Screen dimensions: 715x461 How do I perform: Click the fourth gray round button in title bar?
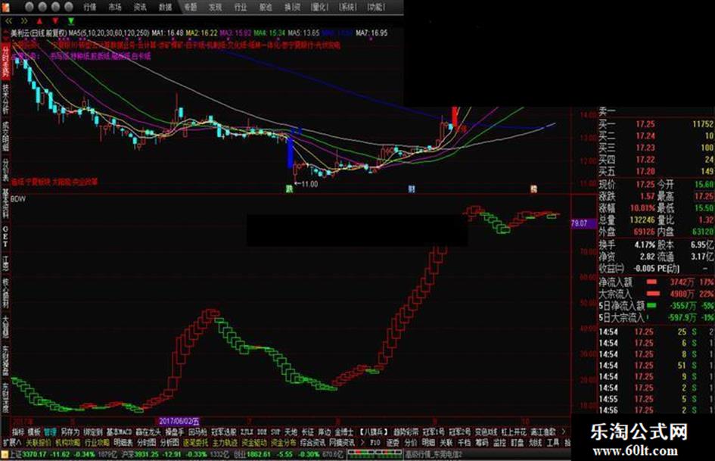pyautogui.click(x=68, y=6)
